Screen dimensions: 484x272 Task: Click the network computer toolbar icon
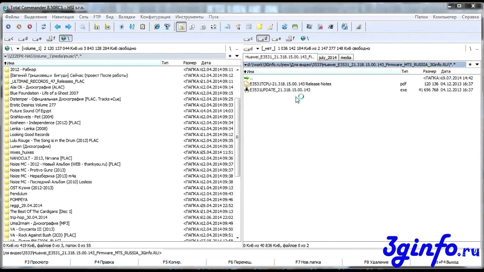tap(168, 27)
